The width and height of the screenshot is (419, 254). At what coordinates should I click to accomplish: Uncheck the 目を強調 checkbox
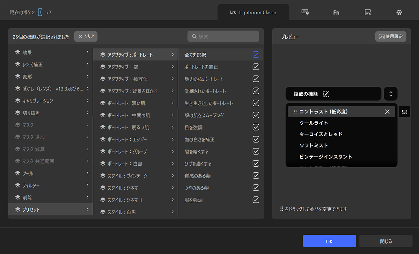(x=256, y=127)
